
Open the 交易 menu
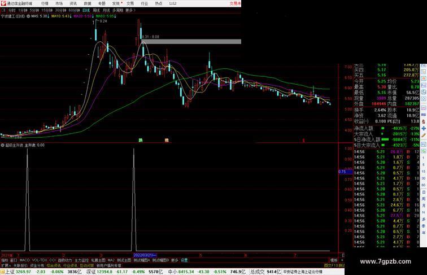[130, 3]
